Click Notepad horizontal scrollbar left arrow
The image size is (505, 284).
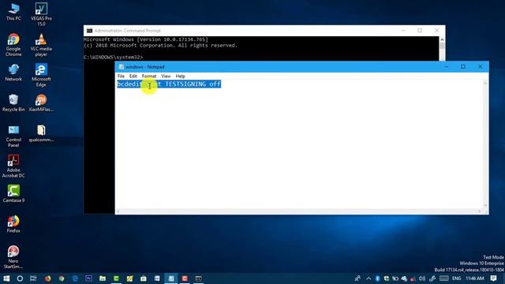coord(118,211)
